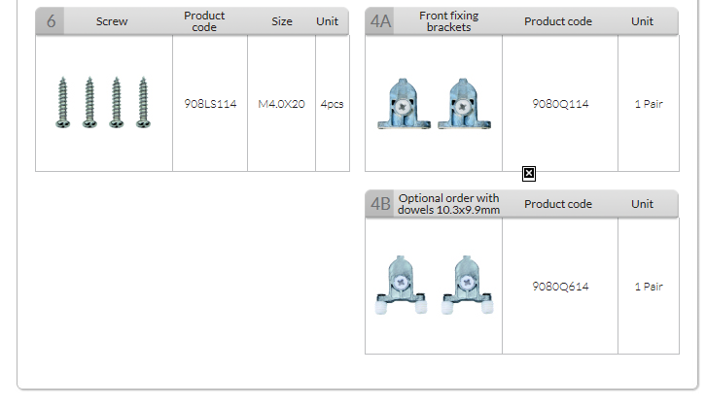Click the Front fixing brackets heading

click(448, 21)
